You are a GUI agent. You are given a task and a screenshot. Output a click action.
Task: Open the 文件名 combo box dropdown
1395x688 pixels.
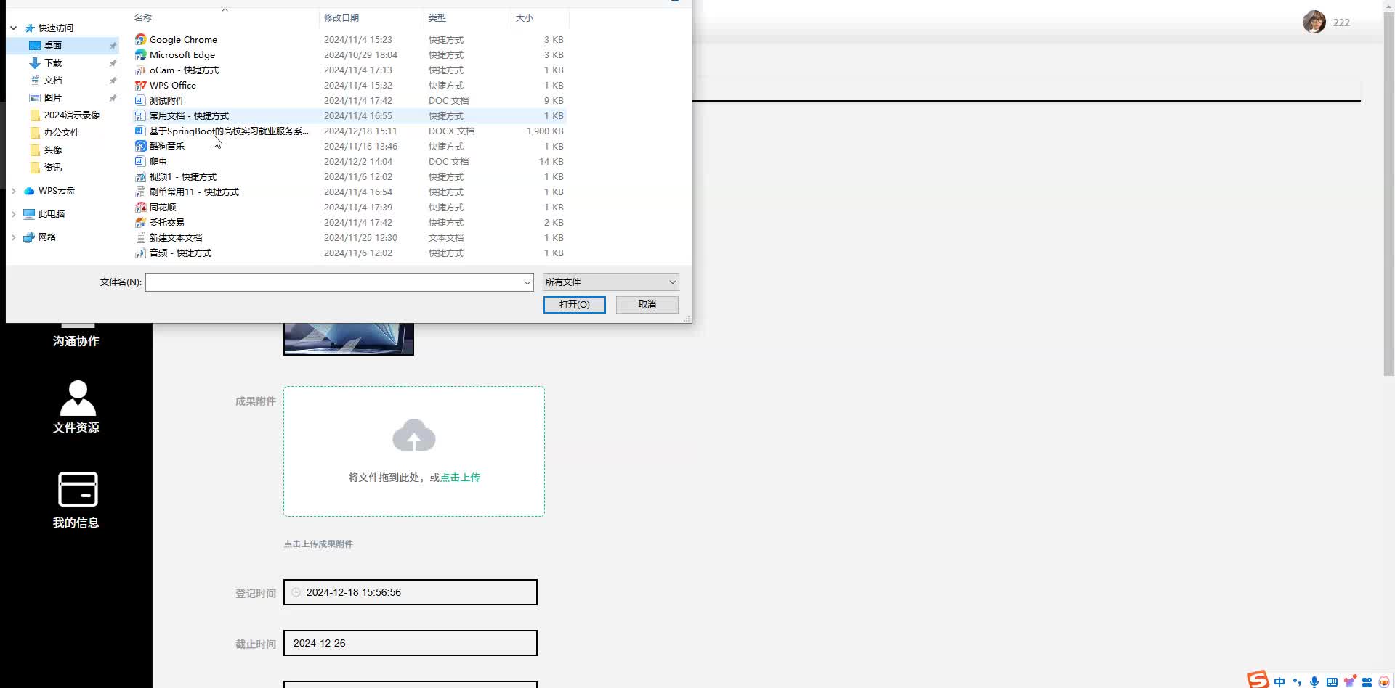click(x=527, y=282)
